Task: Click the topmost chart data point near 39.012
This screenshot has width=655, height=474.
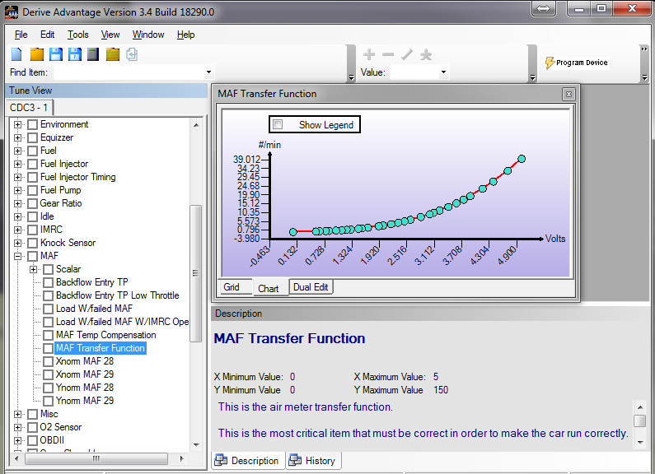Action: pyautogui.click(x=522, y=159)
